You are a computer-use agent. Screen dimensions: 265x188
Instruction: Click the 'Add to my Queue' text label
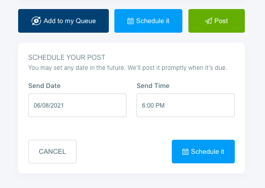click(x=70, y=21)
